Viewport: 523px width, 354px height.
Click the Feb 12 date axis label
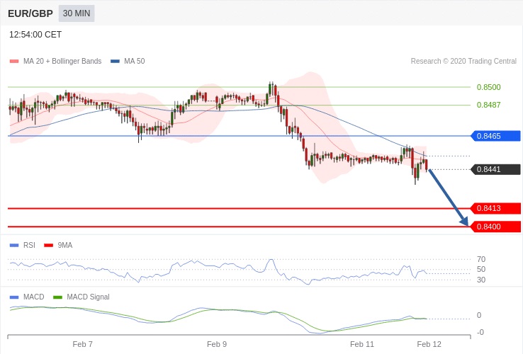[x=429, y=344]
